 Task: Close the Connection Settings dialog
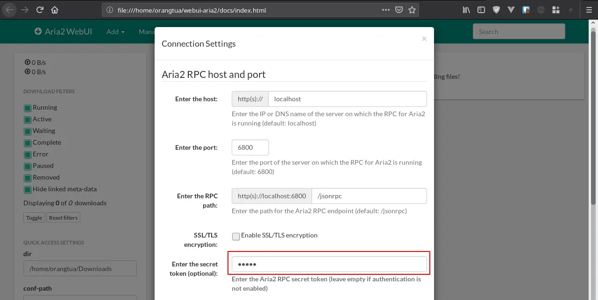[x=424, y=39]
